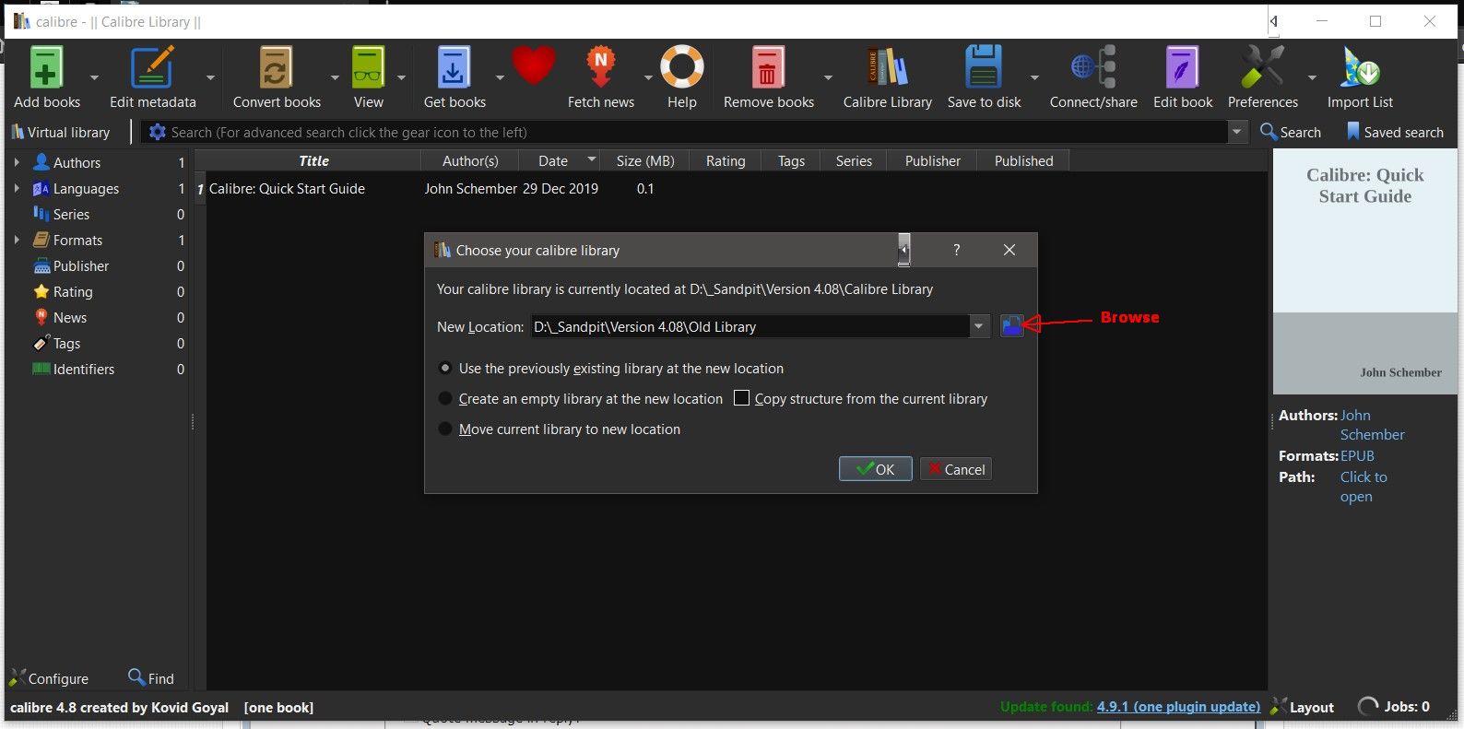Click the book cover thumbnail

1364,273
